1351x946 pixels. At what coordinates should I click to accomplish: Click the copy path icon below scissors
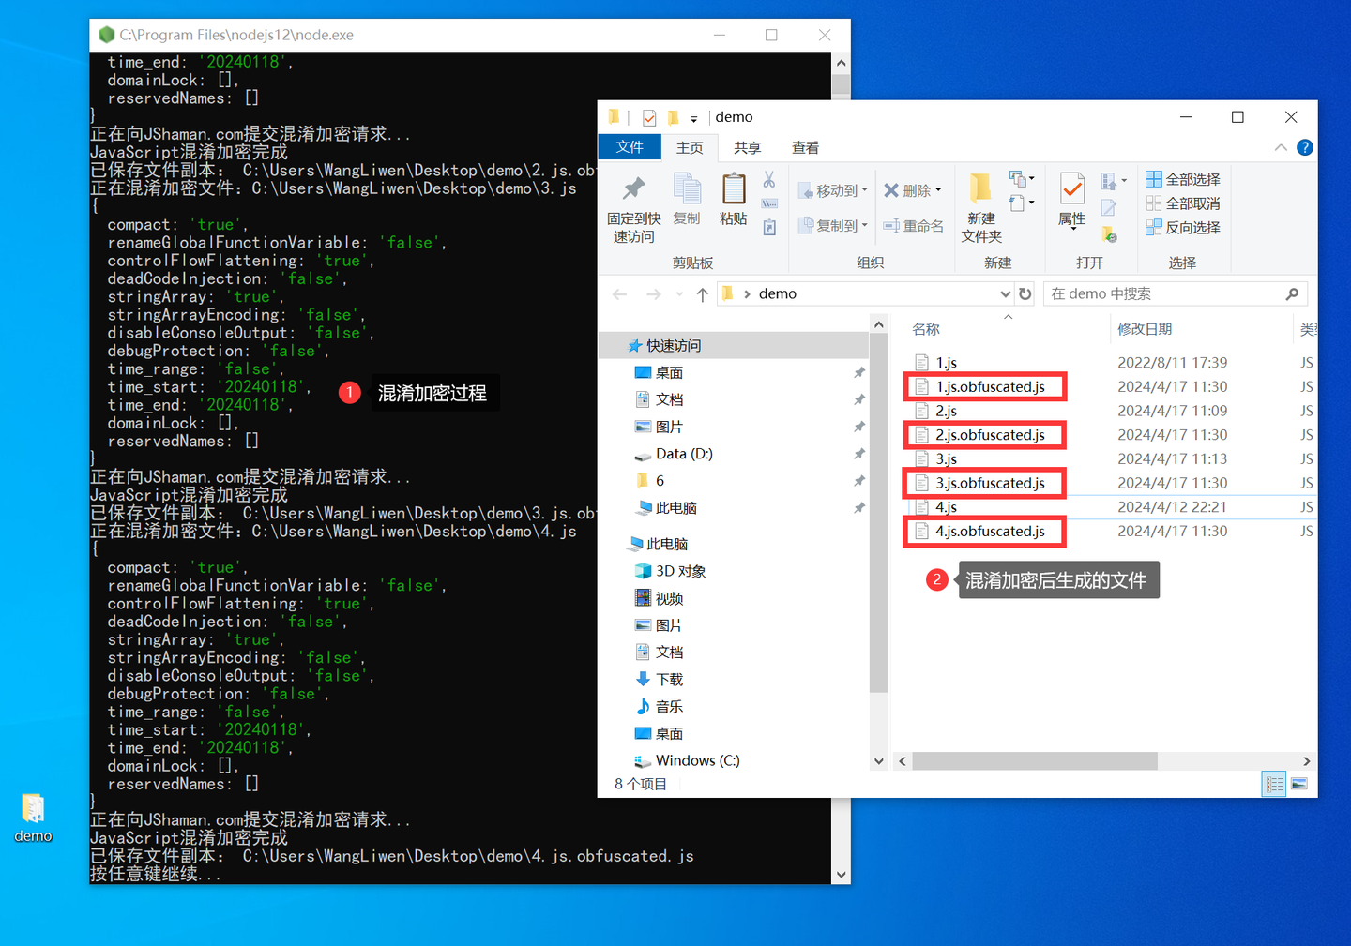point(769,203)
